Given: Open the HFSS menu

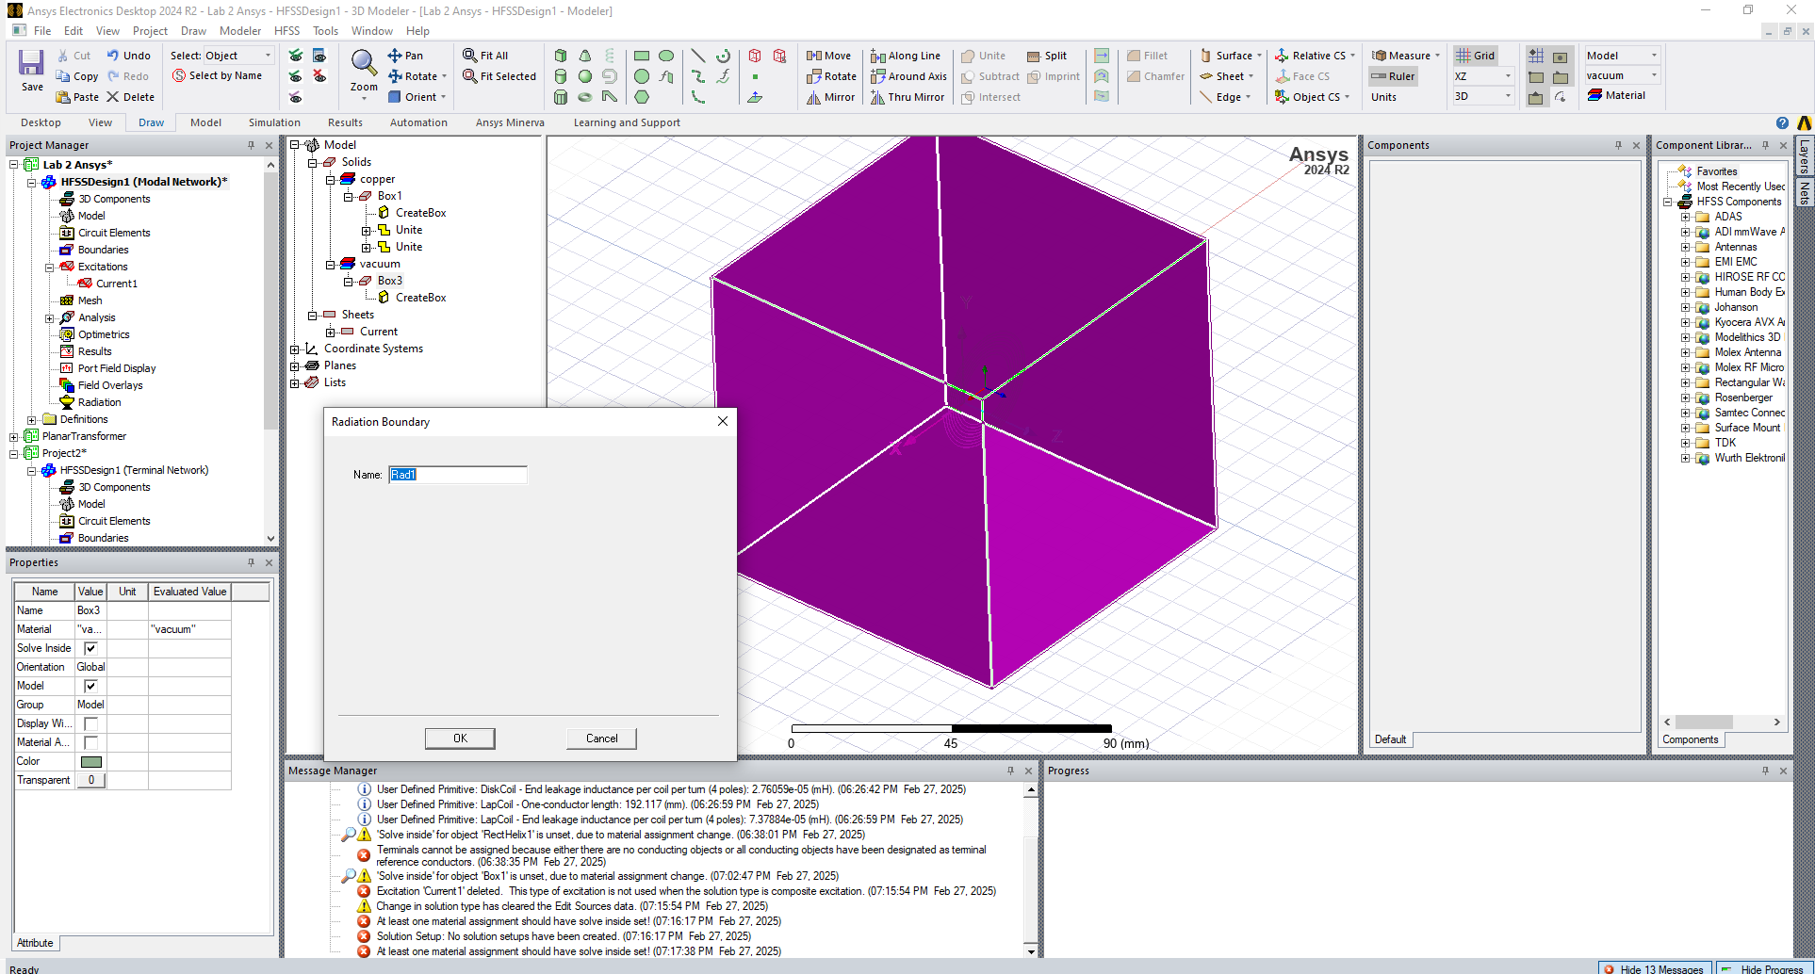Looking at the screenshot, I should point(286,31).
